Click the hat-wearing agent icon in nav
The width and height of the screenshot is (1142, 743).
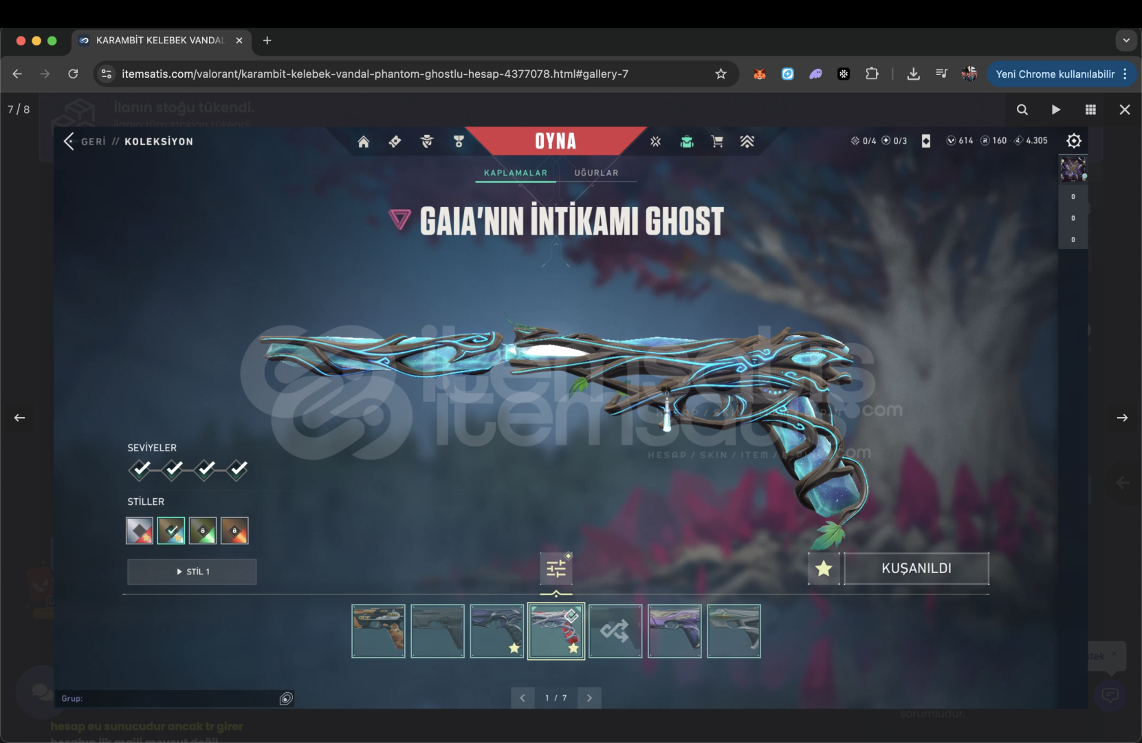(x=427, y=142)
